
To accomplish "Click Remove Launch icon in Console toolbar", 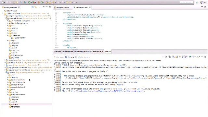I will point(166,57).
